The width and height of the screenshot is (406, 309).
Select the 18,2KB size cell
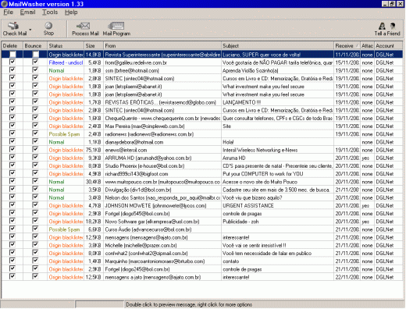coord(94,222)
